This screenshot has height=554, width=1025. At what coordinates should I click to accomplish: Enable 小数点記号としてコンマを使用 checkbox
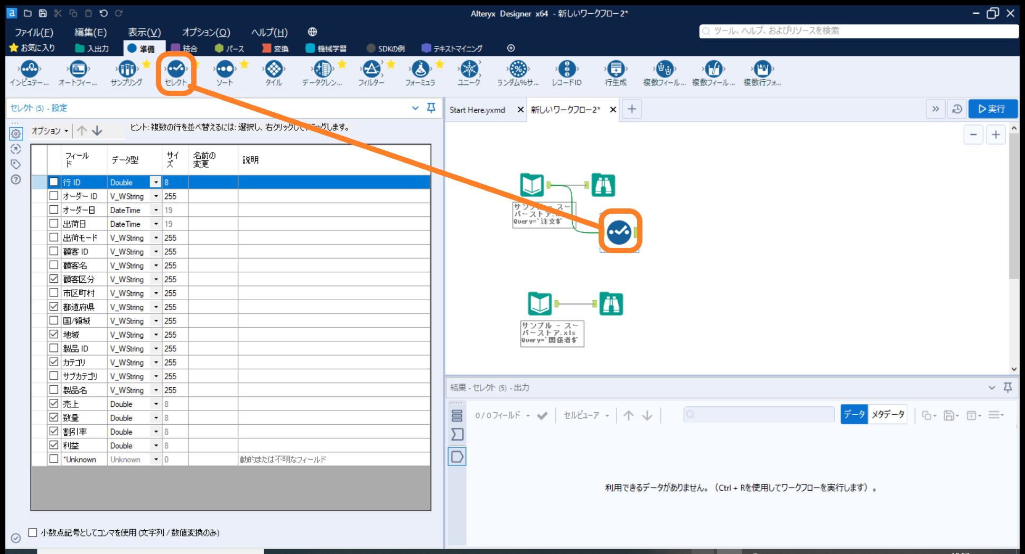coord(33,532)
